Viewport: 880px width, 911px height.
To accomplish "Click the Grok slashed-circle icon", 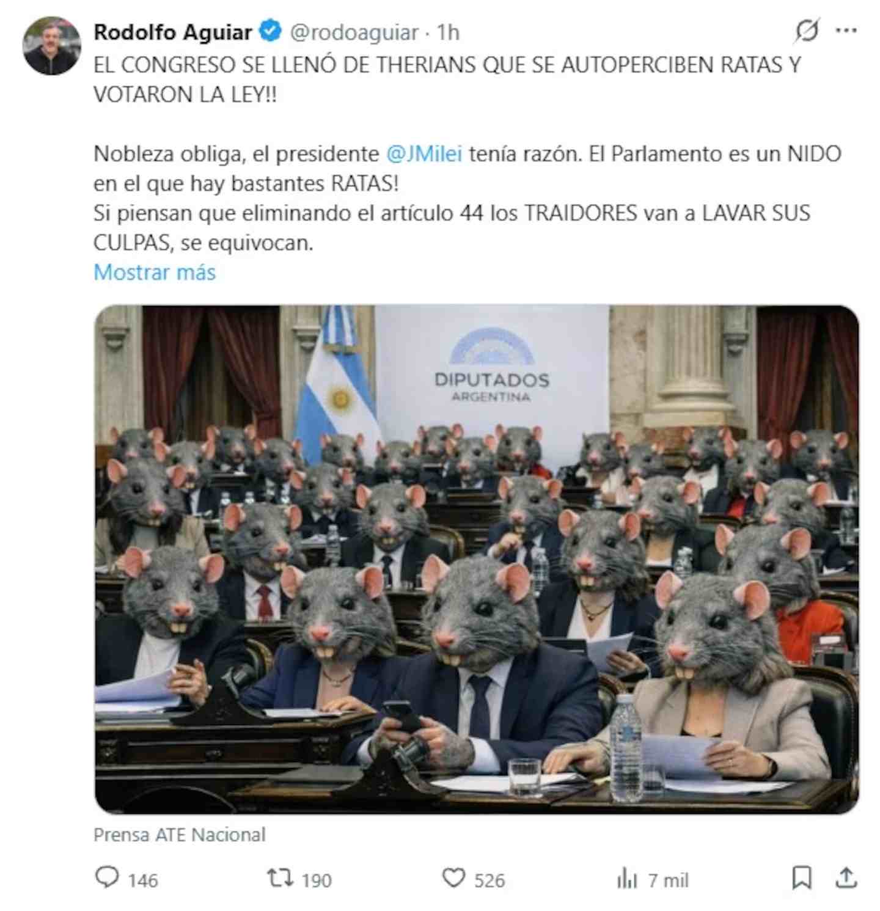I will click(807, 31).
